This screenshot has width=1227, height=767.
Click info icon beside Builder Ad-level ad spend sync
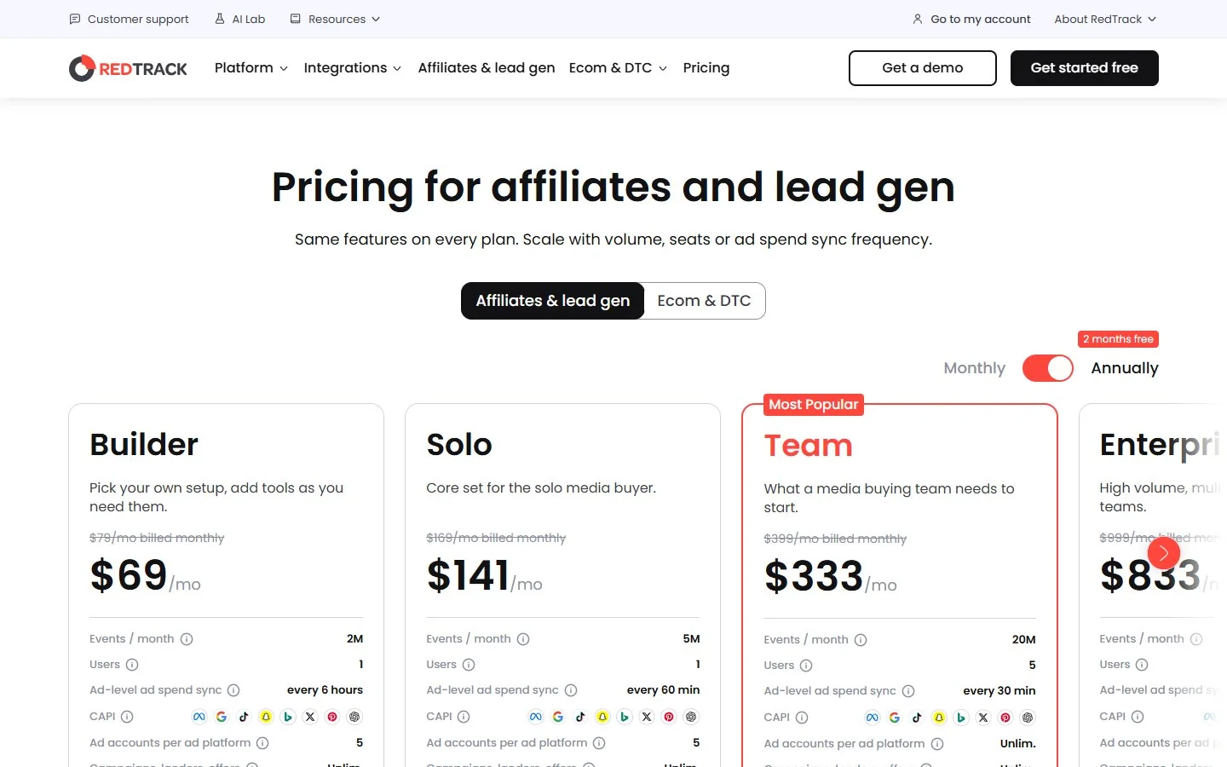(x=233, y=690)
